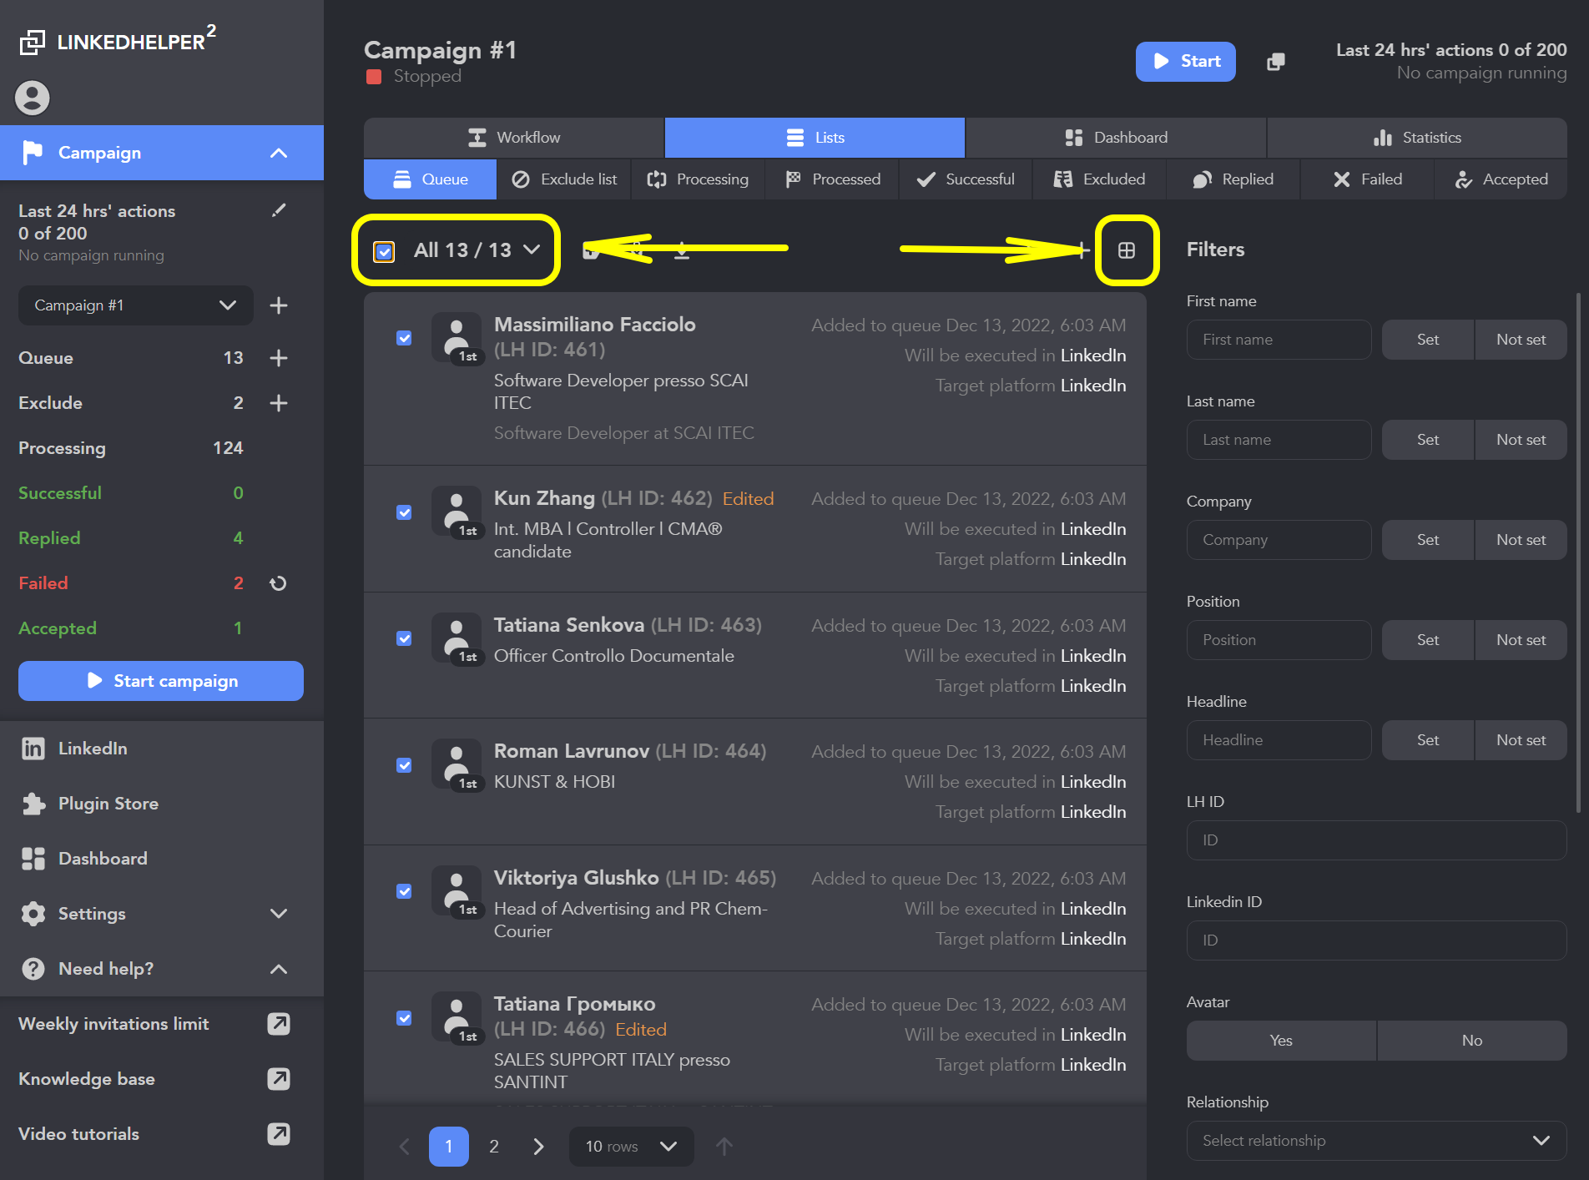Screen dimensions: 1589x1180
Task: Go to page 2
Action: [x=494, y=1147]
